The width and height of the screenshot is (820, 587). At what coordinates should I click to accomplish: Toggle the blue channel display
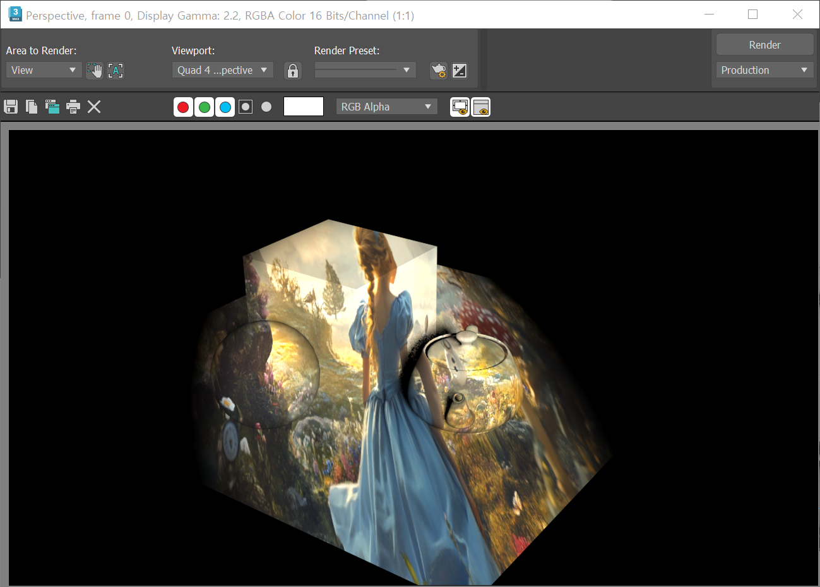click(225, 107)
